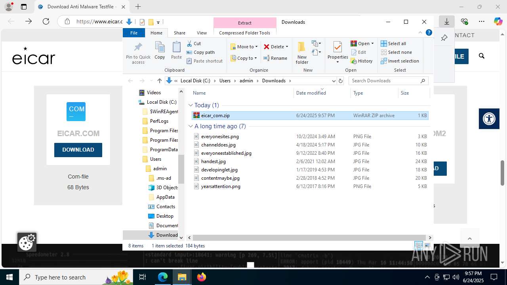
Task: Pin the Edge downloads panel
Action: click(444, 38)
